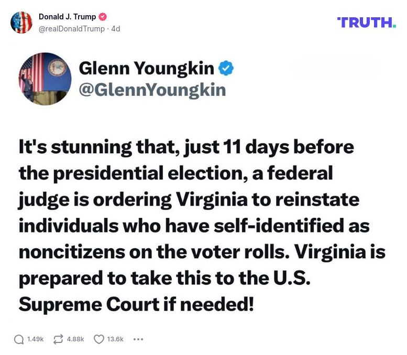Click the reply speech bubble icon
The width and height of the screenshot is (407, 355).
[x=19, y=339]
